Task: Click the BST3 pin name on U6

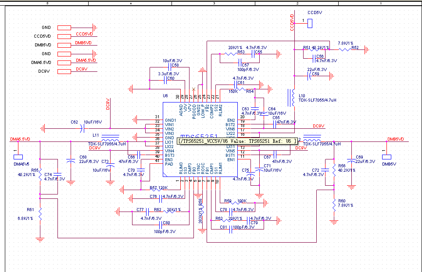Action: pyautogui.click(x=170, y=155)
